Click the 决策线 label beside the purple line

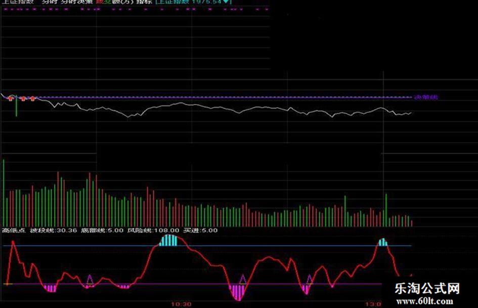[x=425, y=97]
